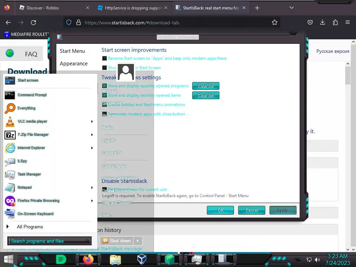This screenshot has height=267, width=356.
Task: List all tabs dropdown in Firefox
Action: point(292,8)
